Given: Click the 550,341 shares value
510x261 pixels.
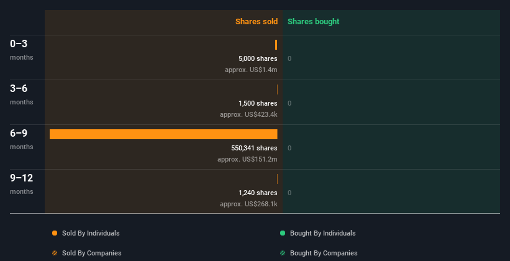Looking at the screenshot, I should 254,148.
